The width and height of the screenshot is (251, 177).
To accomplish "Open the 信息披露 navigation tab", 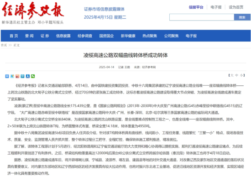I will (63, 36).
